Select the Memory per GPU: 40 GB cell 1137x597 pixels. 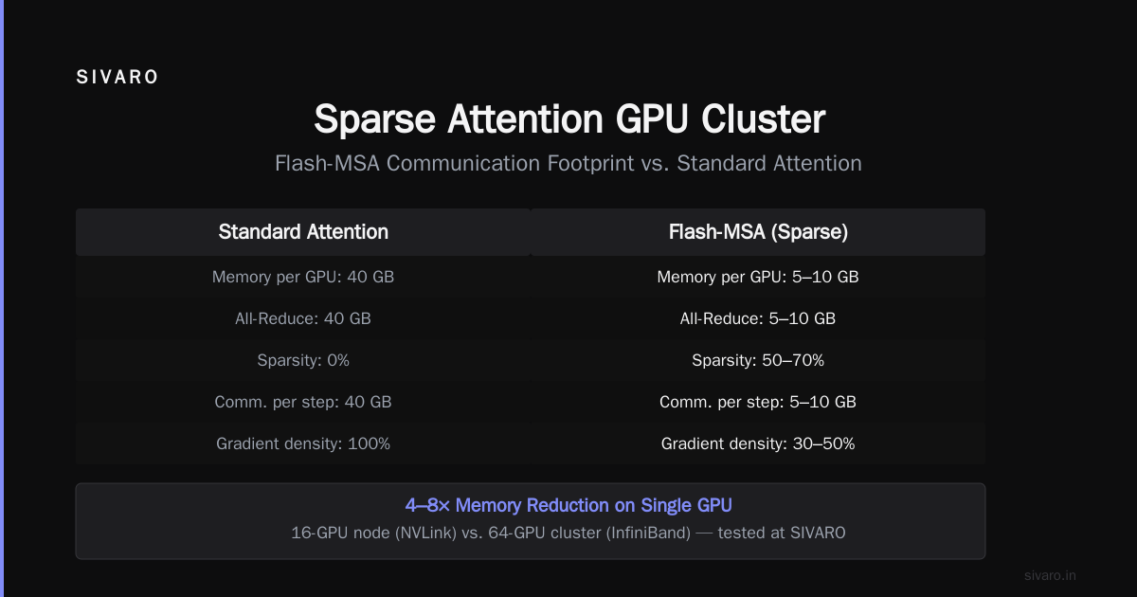click(x=303, y=277)
